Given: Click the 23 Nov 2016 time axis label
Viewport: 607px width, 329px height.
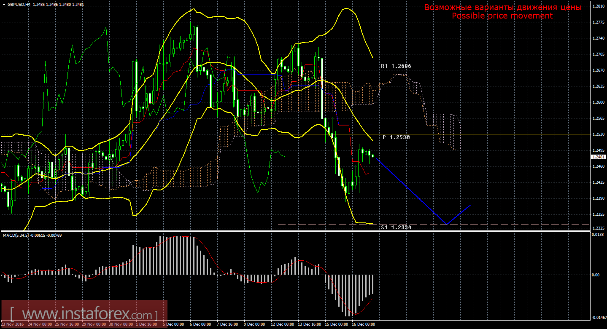Looking at the screenshot, I should click(11, 325).
